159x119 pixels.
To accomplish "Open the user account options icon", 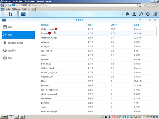I will pos(134,14).
